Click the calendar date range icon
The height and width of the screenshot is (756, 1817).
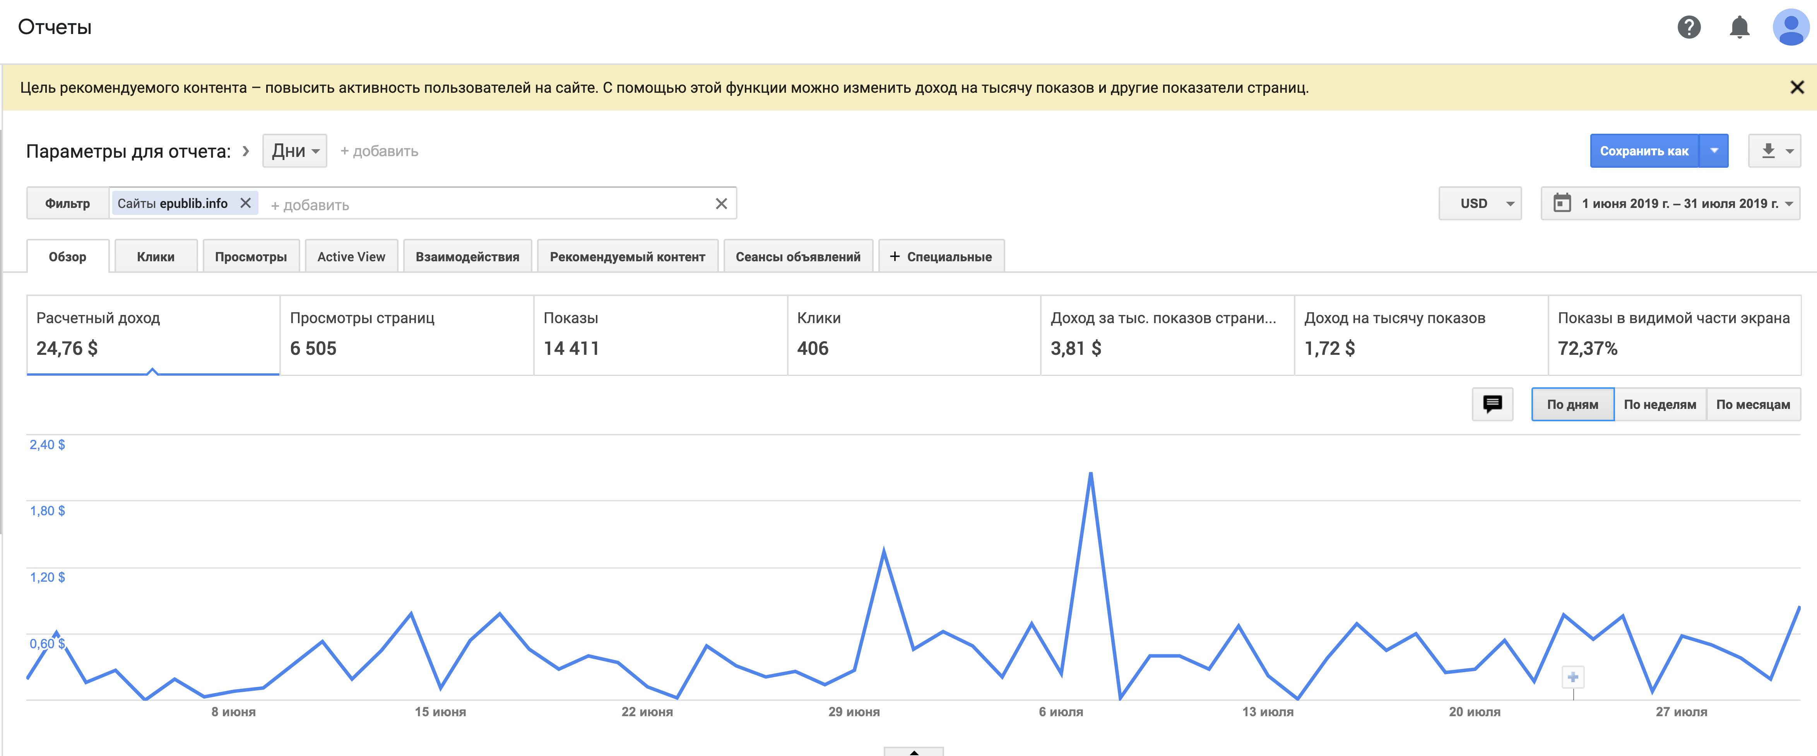1562,204
